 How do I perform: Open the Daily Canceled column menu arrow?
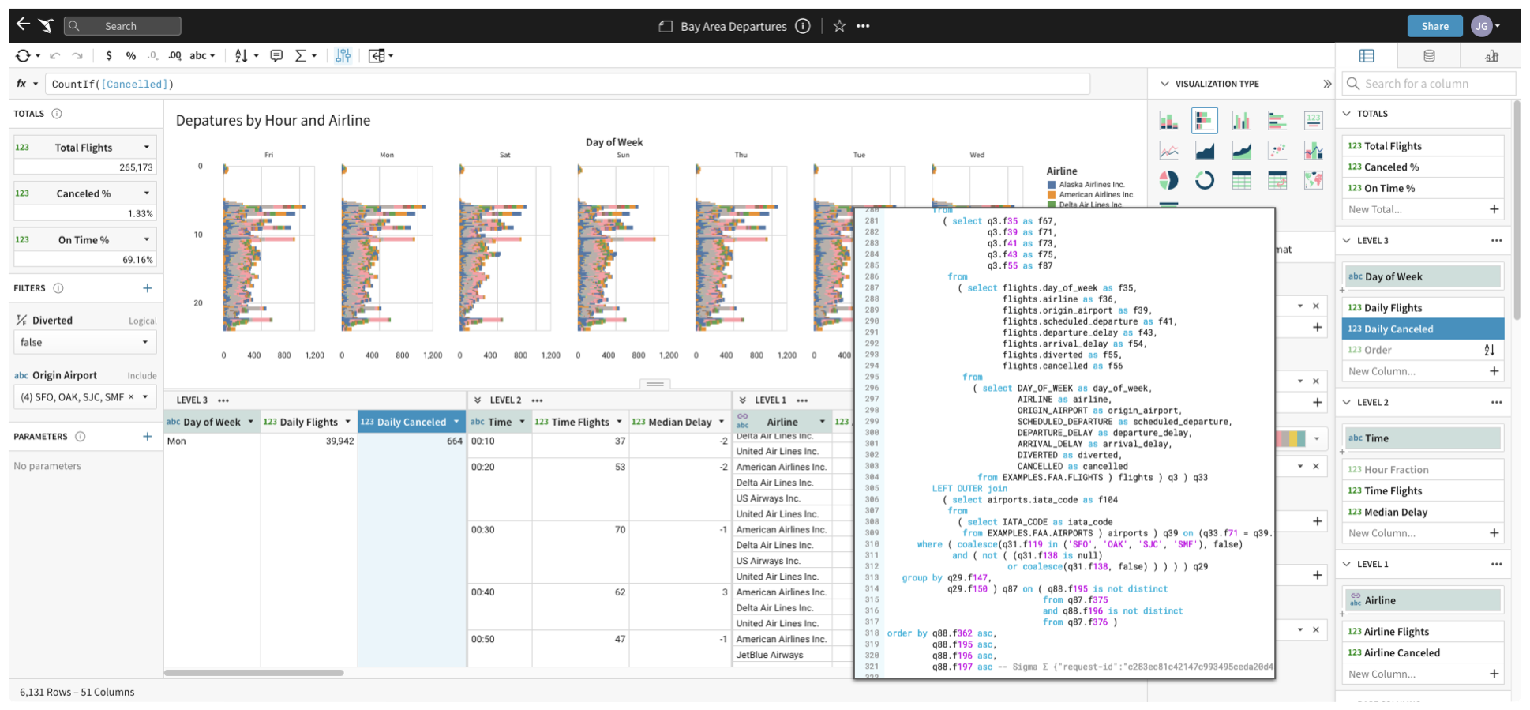click(x=456, y=422)
